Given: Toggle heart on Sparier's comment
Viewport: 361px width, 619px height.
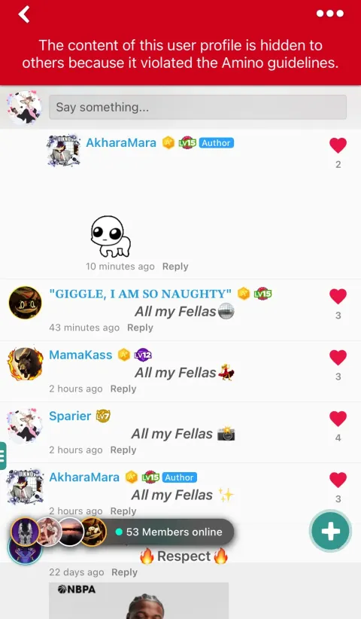Looking at the screenshot, I should pyautogui.click(x=338, y=419).
